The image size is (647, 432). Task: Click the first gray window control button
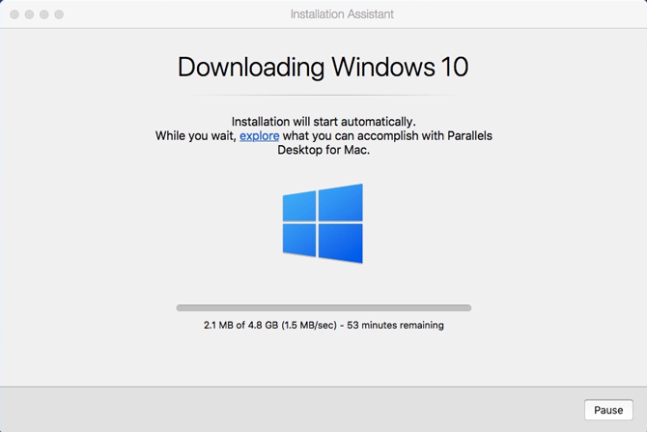pos(14,14)
